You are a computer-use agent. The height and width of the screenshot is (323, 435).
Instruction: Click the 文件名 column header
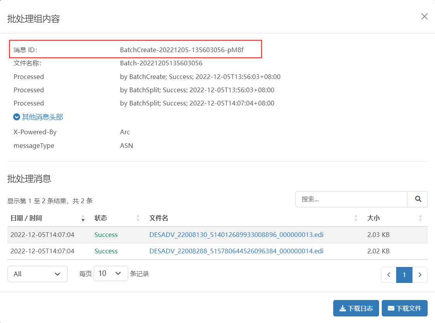pyautogui.click(x=159, y=218)
